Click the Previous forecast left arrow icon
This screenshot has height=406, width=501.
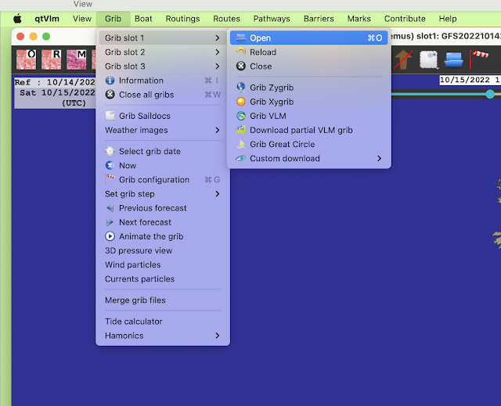coord(110,208)
